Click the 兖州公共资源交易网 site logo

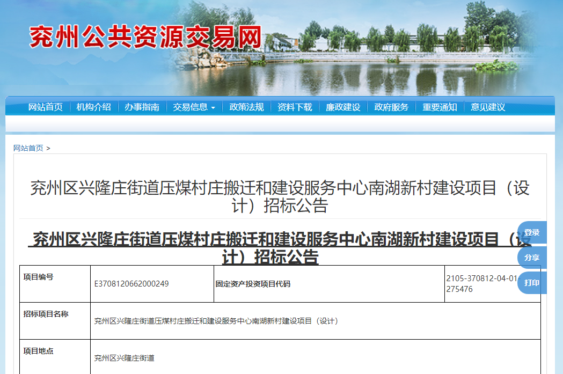click(x=145, y=37)
